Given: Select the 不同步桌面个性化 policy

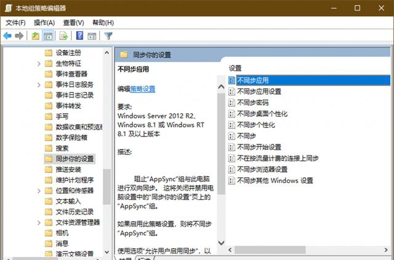Looking at the screenshot, I should [262, 114].
